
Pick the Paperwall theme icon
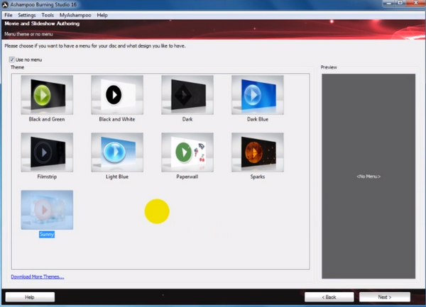pyautogui.click(x=187, y=151)
